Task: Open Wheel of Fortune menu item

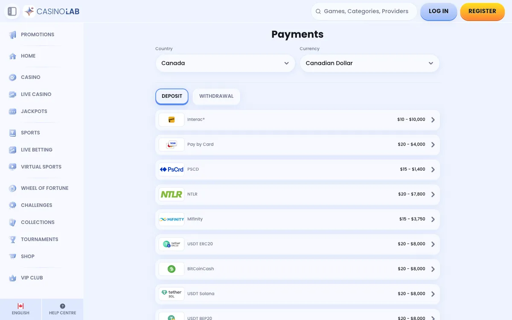Action: click(45, 188)
